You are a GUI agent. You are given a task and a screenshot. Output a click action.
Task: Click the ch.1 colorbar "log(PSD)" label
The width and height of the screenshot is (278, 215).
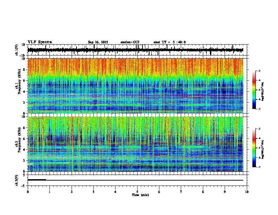point(263,91)
